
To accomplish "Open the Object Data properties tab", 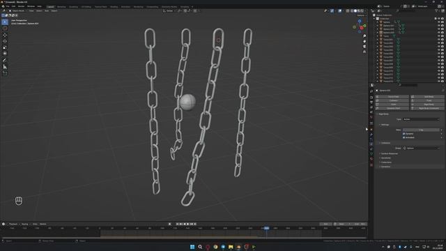I will 371,153.
